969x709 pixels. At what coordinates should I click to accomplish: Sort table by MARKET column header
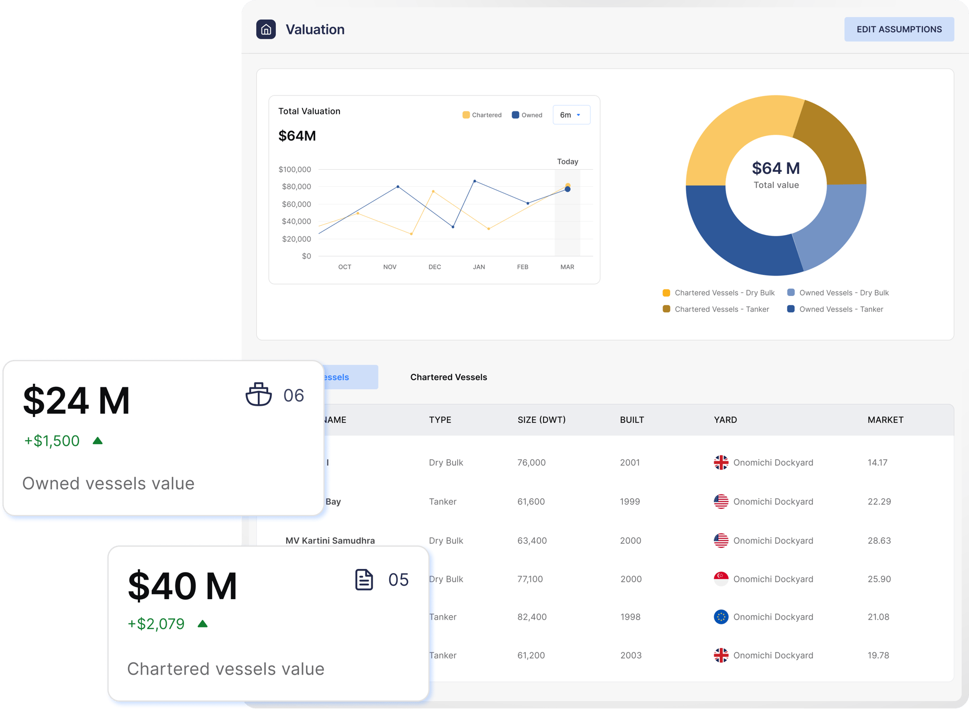coord(885,420)
